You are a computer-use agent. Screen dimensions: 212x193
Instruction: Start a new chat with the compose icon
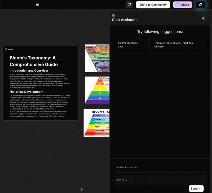204,18
